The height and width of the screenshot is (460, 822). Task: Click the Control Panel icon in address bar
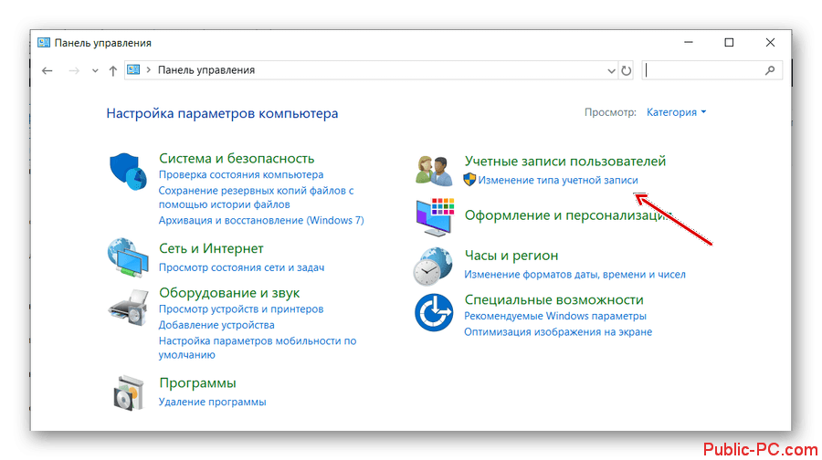pyautogui.click(x=133, y=69)
